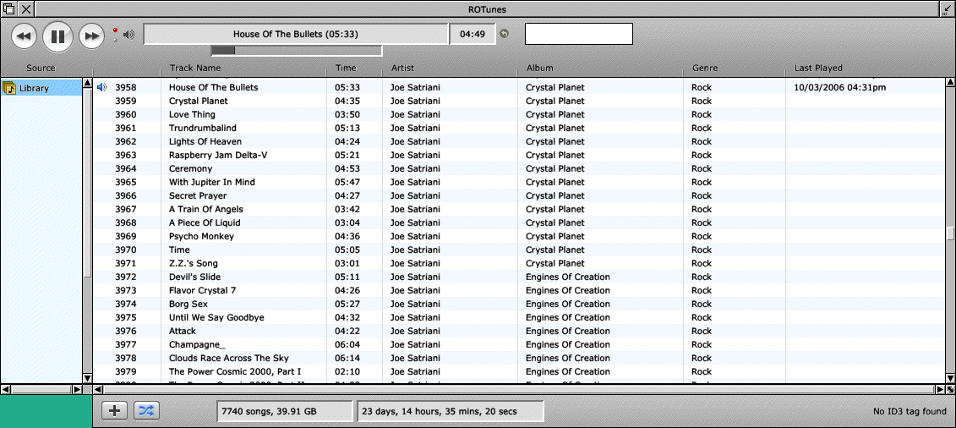Click the 04:49 time counter
This screenshot has width=956, height=428.
[x=472, y=34]
